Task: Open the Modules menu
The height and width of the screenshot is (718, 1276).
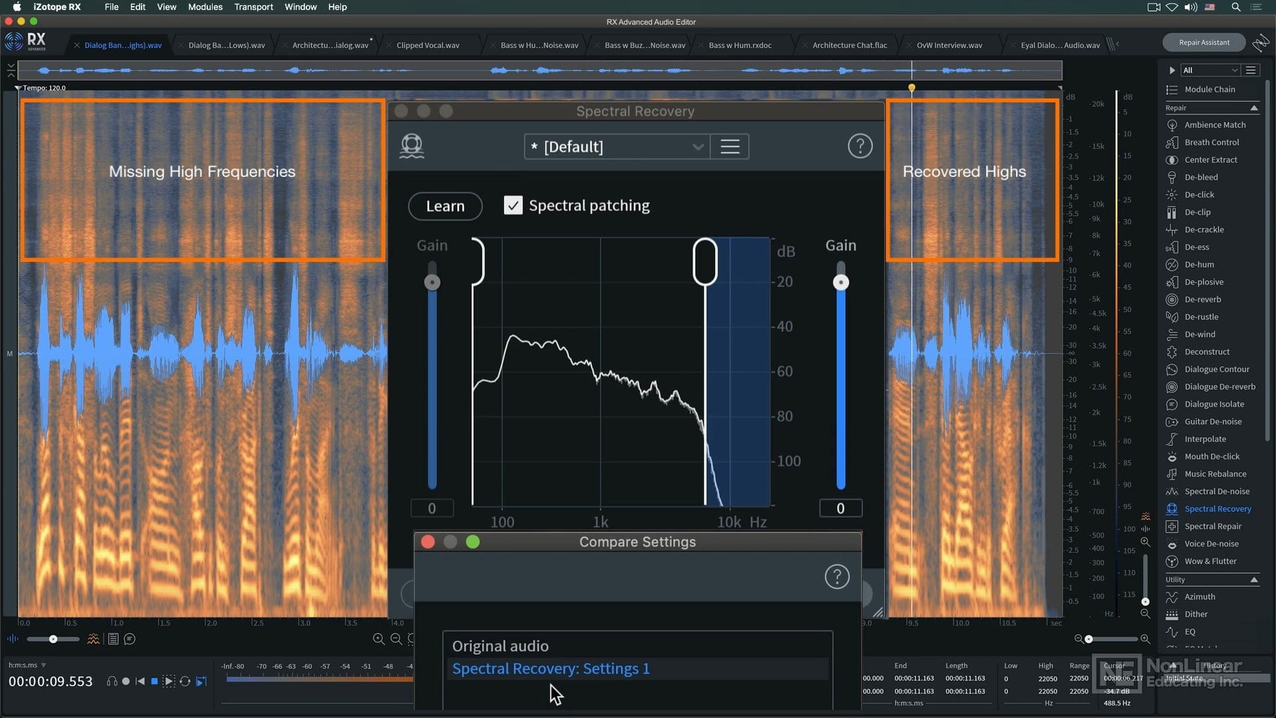Action: coord(205,7)
